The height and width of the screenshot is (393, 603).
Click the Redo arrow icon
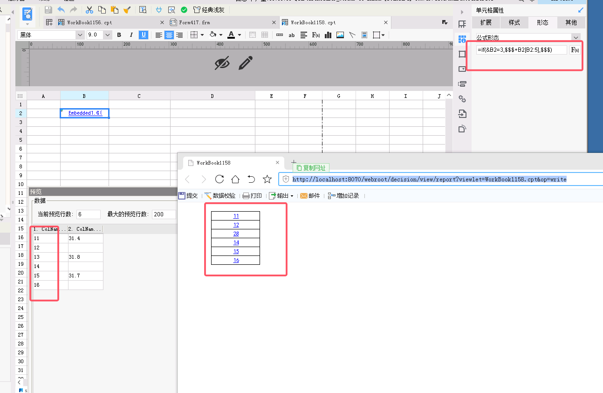coord(73,9)
